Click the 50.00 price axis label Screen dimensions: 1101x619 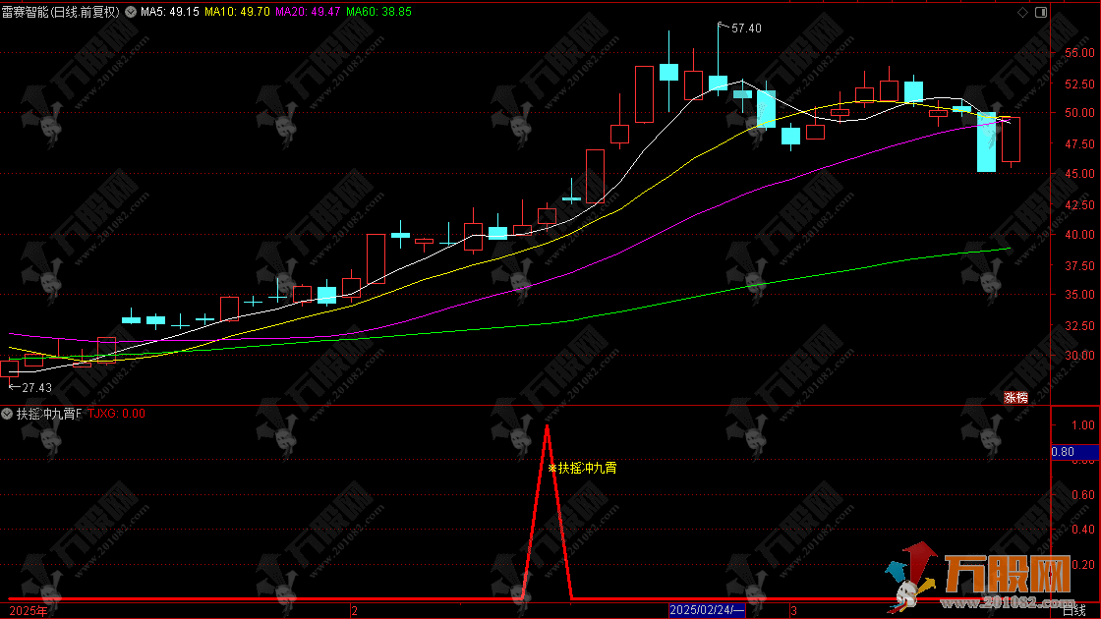pyautogui.click(x=1080, y=112)
